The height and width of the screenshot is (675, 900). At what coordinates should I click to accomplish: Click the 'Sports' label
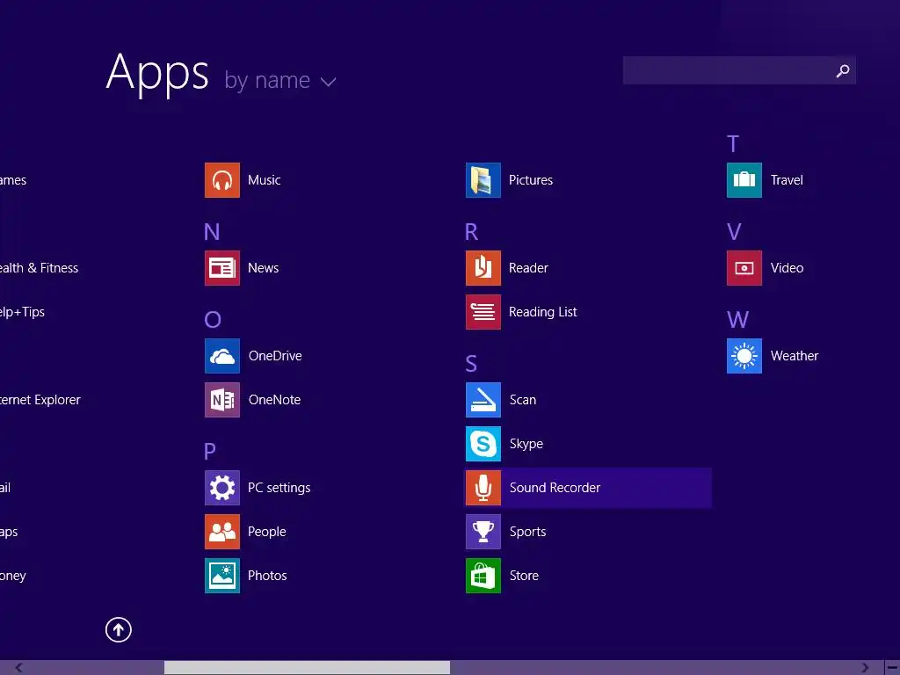[x=528, y=532]
